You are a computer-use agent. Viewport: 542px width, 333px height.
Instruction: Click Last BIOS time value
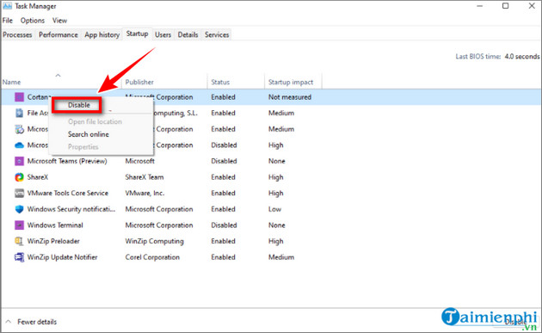(x=521, y=57)
